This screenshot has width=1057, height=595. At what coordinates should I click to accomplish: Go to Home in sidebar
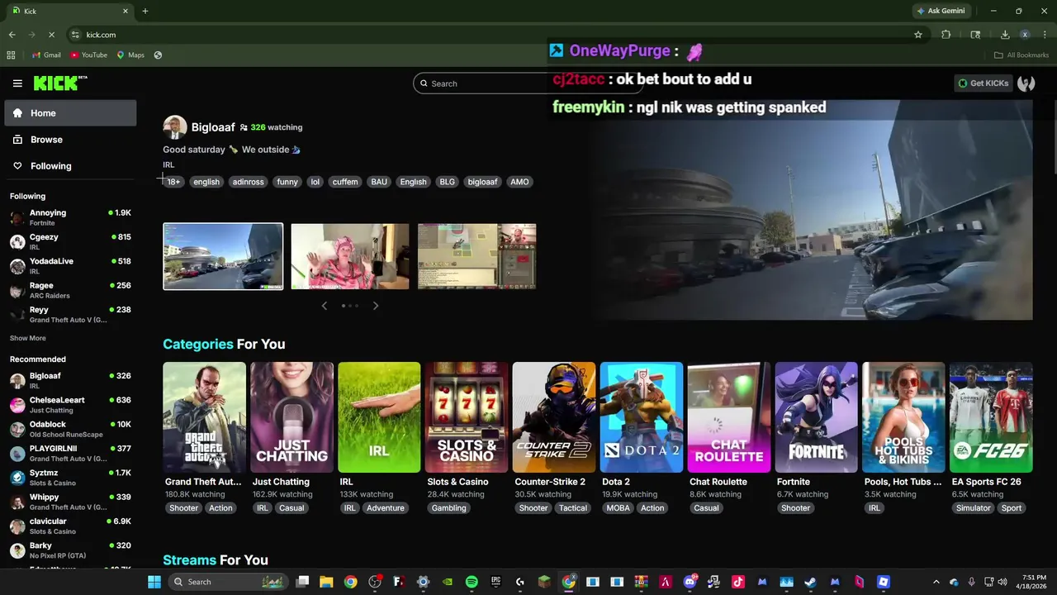[70, 113]
